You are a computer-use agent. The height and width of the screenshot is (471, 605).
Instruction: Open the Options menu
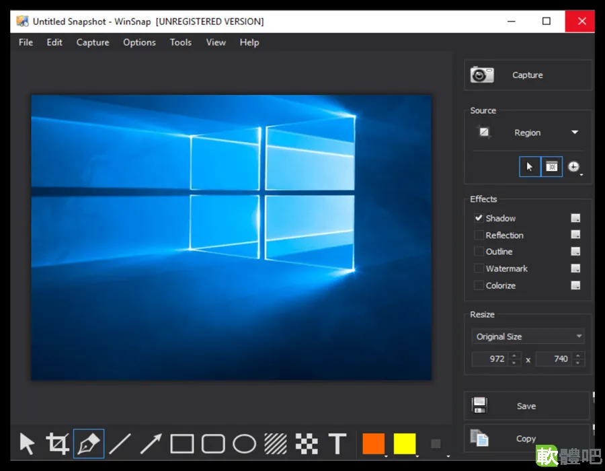click(x=139, y=42)
